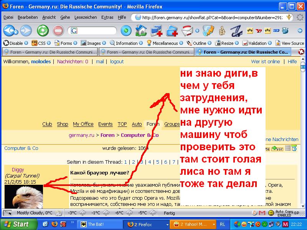Image resolution: width=307 pixels, height=230 pixels.
Task: Toggle the Auto Copy ENABLED status indicator
Action: [284, 213]
